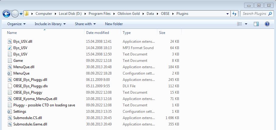Click date 08.09.2022 18:28
This screenshot has width=276, height=130.
(99, 73)
